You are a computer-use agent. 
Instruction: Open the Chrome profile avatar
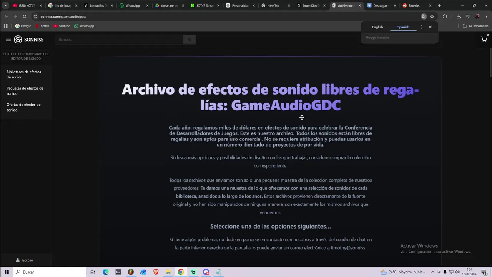477,17
